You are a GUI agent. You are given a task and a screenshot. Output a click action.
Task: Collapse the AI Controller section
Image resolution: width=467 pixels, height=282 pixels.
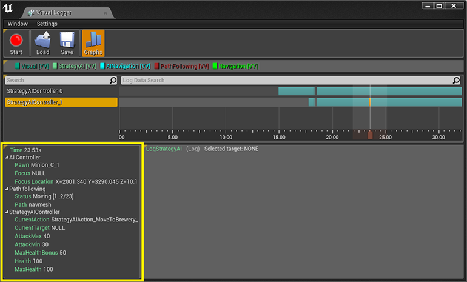pyautogui.click(x=7, y=157)
